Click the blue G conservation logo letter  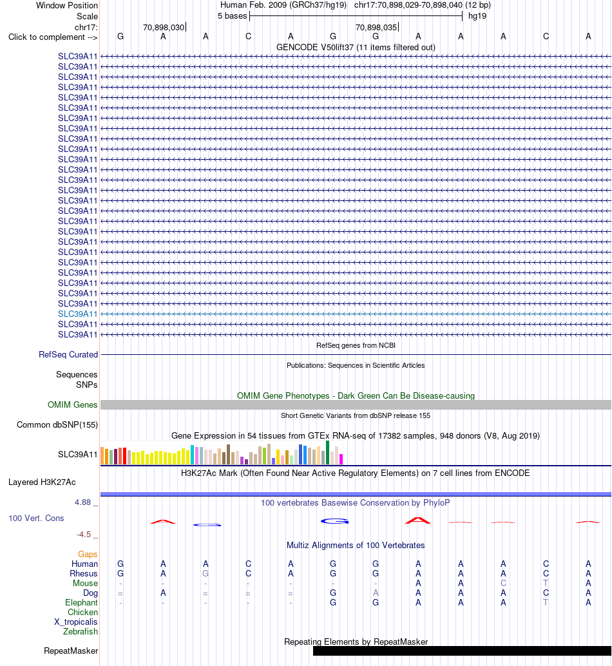point(335,521)
